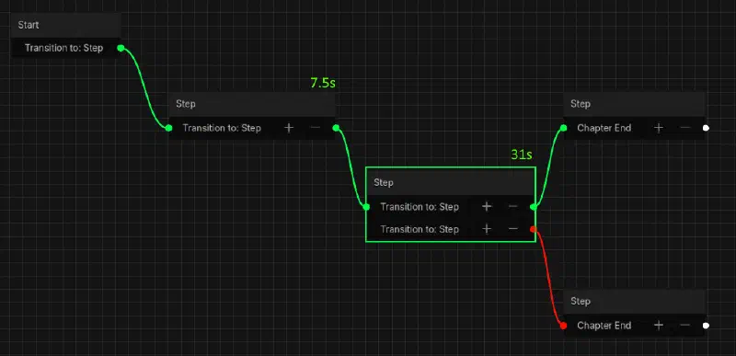Click the green output port of the first Step node after Start
The height and width of the screenshot is (356, 736).
[336, 128]
